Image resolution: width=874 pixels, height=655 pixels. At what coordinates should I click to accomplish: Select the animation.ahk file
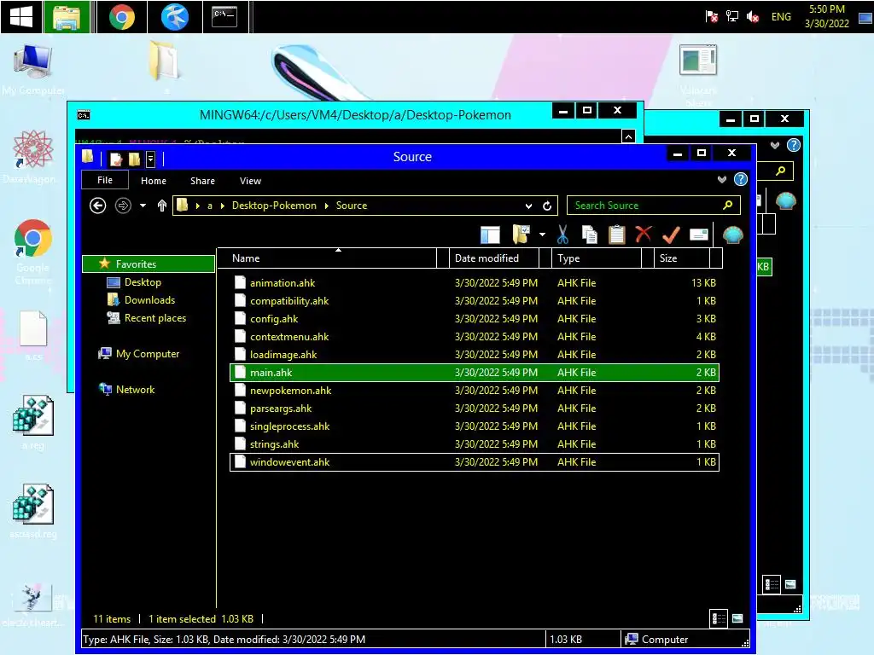coord(475,283)
